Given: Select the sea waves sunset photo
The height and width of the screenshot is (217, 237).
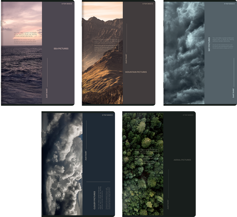Looking at the screenshot, I should point(21,74).
